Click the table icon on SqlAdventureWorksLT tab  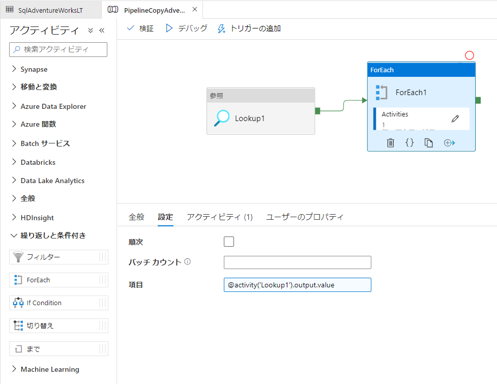(x=10, y=10)
